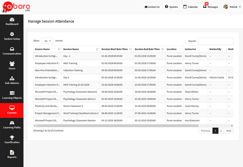Open the Learning Objects menu label
243x167 pixels.
point(12,98)
